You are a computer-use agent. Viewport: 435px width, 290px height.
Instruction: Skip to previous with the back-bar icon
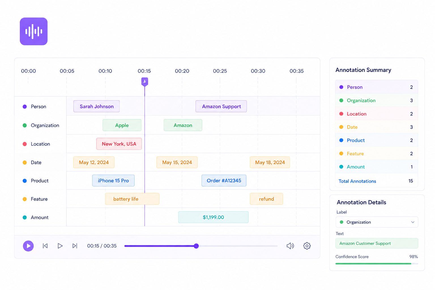coord(45,246)
